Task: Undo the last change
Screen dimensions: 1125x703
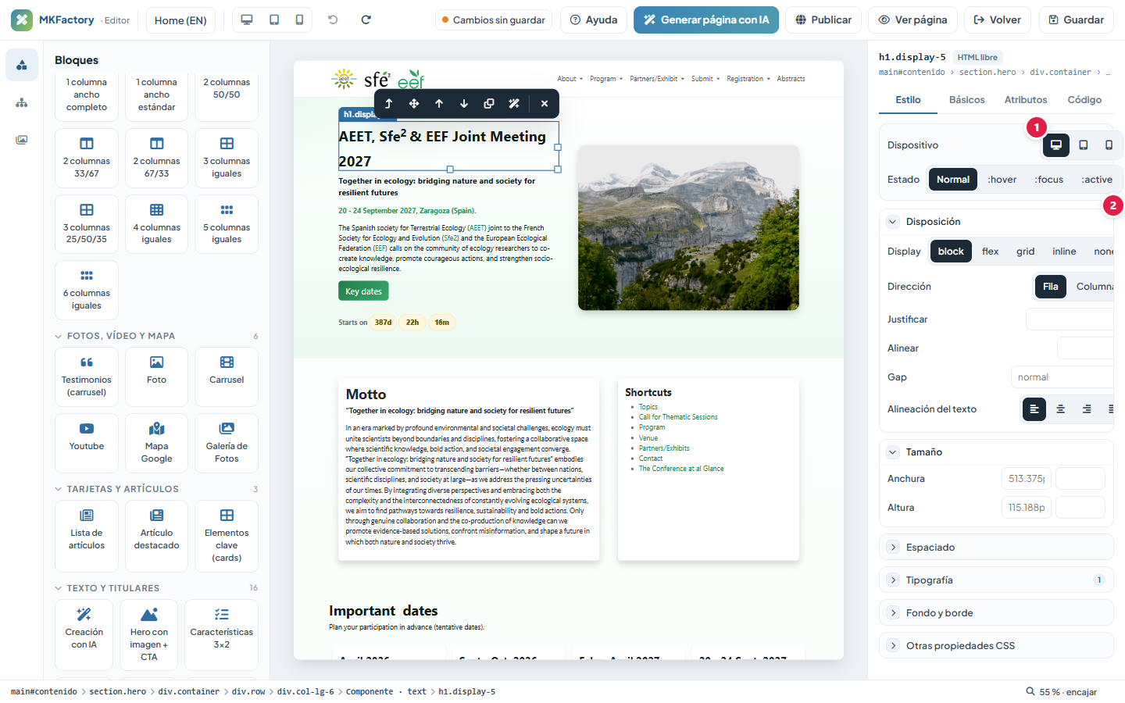Action: pos(333,20)
